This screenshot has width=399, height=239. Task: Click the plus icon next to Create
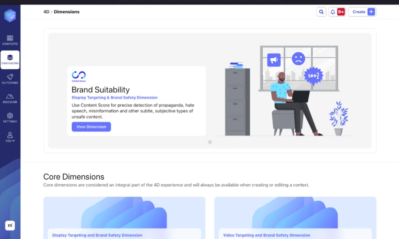pyautogui.click(x=371, y=12)
